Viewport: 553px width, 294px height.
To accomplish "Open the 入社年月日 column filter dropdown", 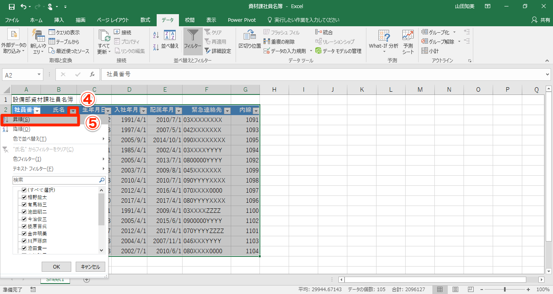I will [143, 111].
